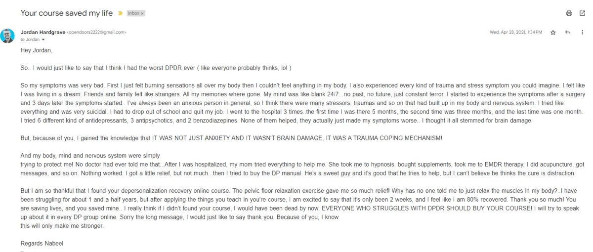The image size is (593, 252).
Task: Click the 'worst DPDR ever' sentence
Action: pyautogui.click(x=156, y=68)
